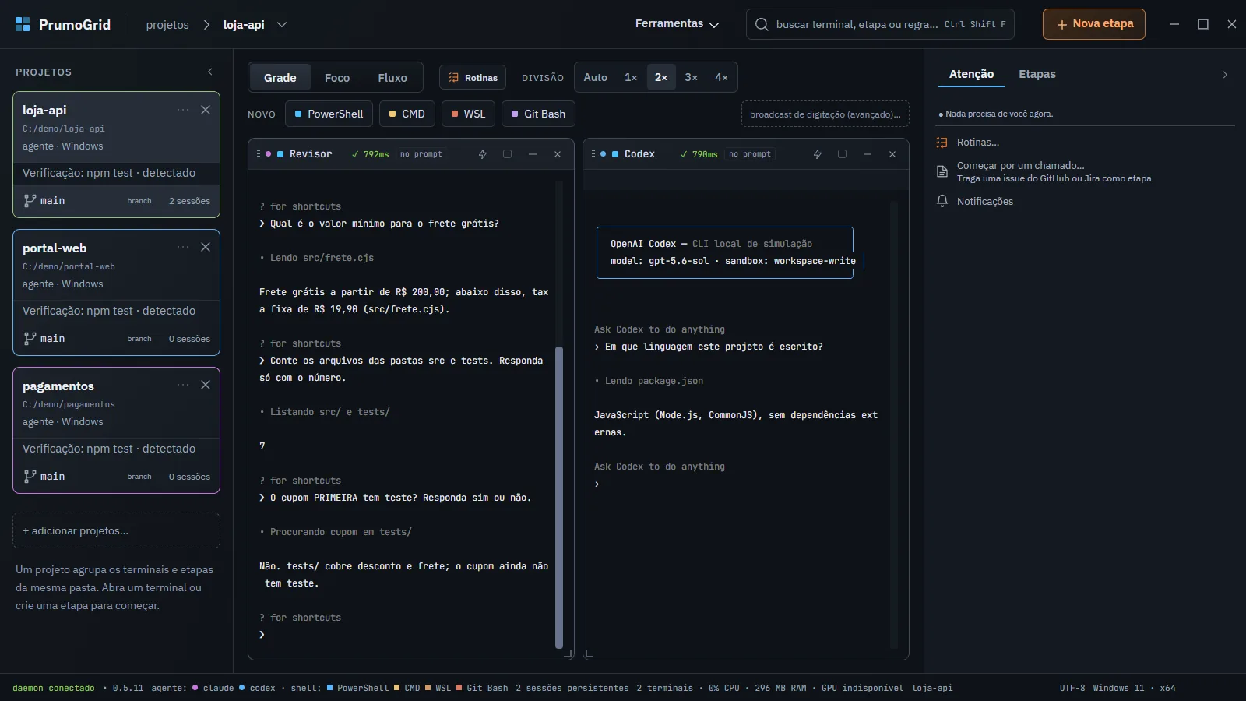Expand the Ferramentas dropdown menu
This screenshot has height=701, width=1246.
pyautogui.click(x=677, y=24)
